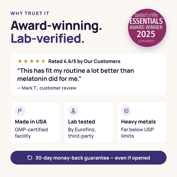Image resolution: width=177 pixels, height=177 pixels.
Task: Click the melatonin customer quote text
Action: [76, 74]
